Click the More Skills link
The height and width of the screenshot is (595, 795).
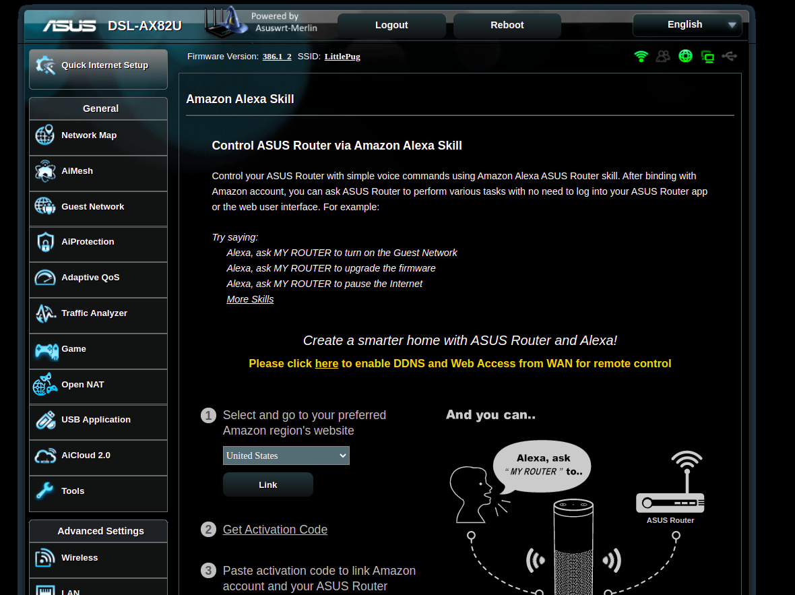tap(250, 299)
